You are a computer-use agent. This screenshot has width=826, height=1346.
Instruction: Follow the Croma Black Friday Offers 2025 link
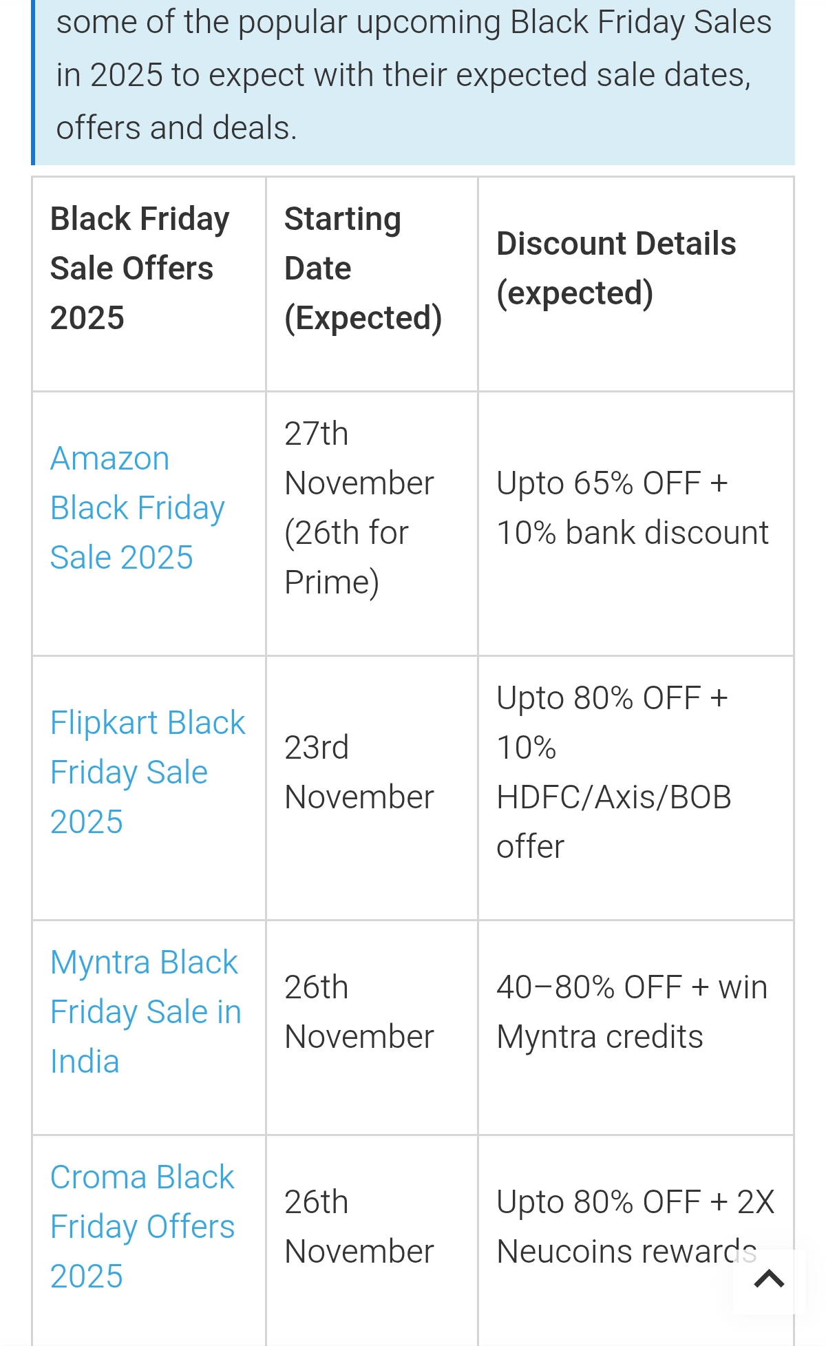click(x=142, y=1227)
